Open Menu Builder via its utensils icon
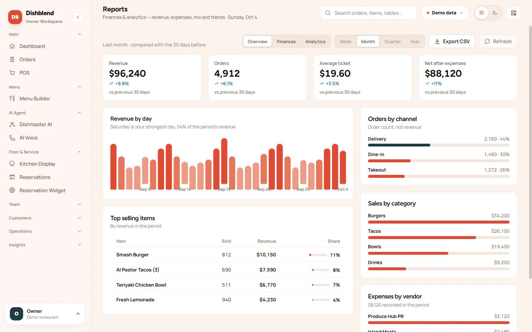Viewport: 532px width, 332px height. 12,98
